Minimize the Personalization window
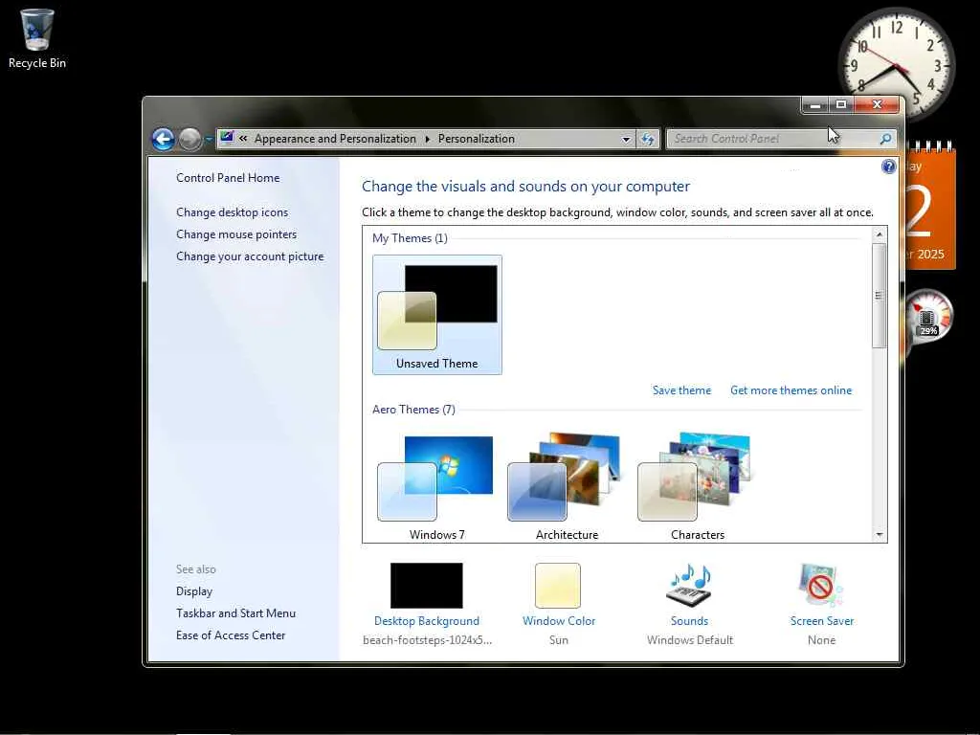The height and width of the screenshot is (735, 980). click(815, 105)
